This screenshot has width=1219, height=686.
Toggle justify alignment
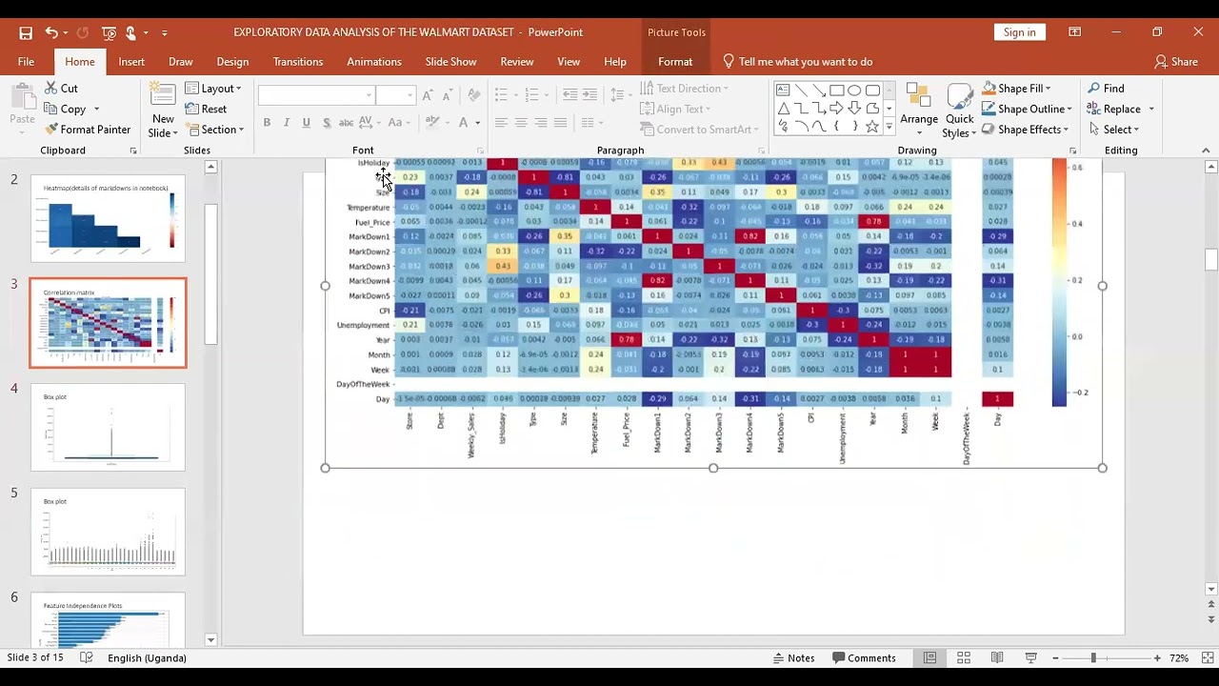[561, 123]
